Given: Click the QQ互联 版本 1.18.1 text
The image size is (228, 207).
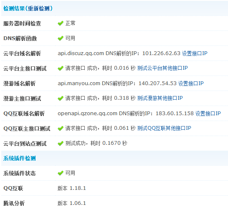Looking at the screenshot, I should (x=72, y=188).
